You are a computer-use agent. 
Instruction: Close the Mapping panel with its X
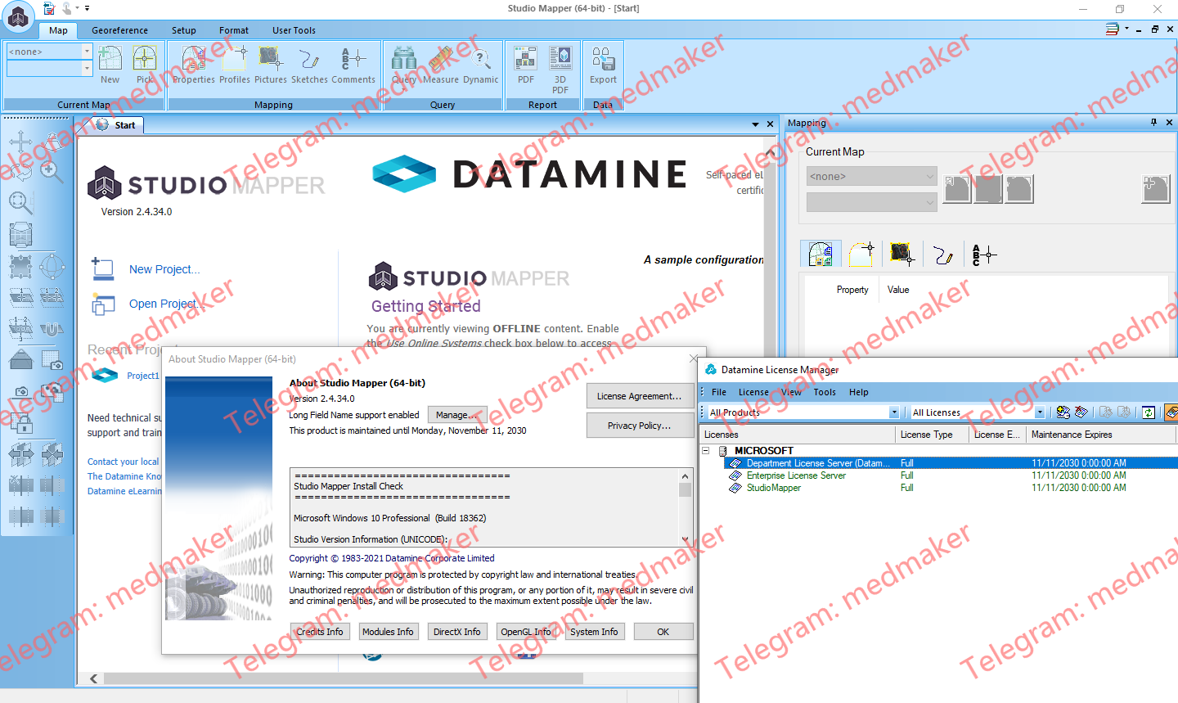coord(1170,122)
